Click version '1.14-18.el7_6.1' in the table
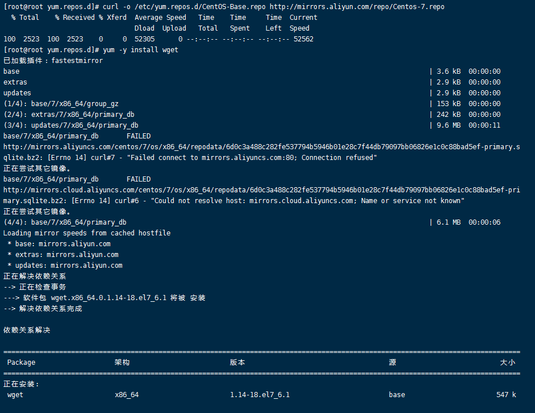This screenshot has height=413, width=535. (260, 395)
